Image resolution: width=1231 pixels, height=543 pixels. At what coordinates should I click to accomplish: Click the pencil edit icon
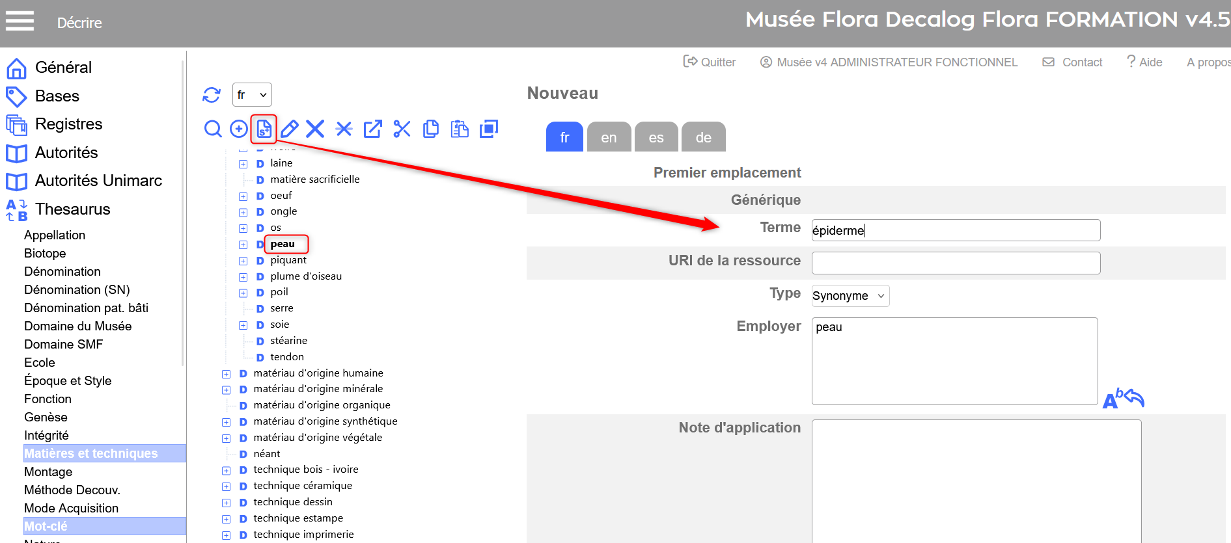[x=290, y=129]
